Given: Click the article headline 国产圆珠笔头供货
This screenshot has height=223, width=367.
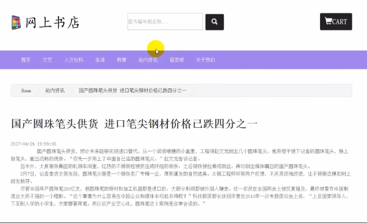Looking at the screenshot, I should tap(134, 124).
